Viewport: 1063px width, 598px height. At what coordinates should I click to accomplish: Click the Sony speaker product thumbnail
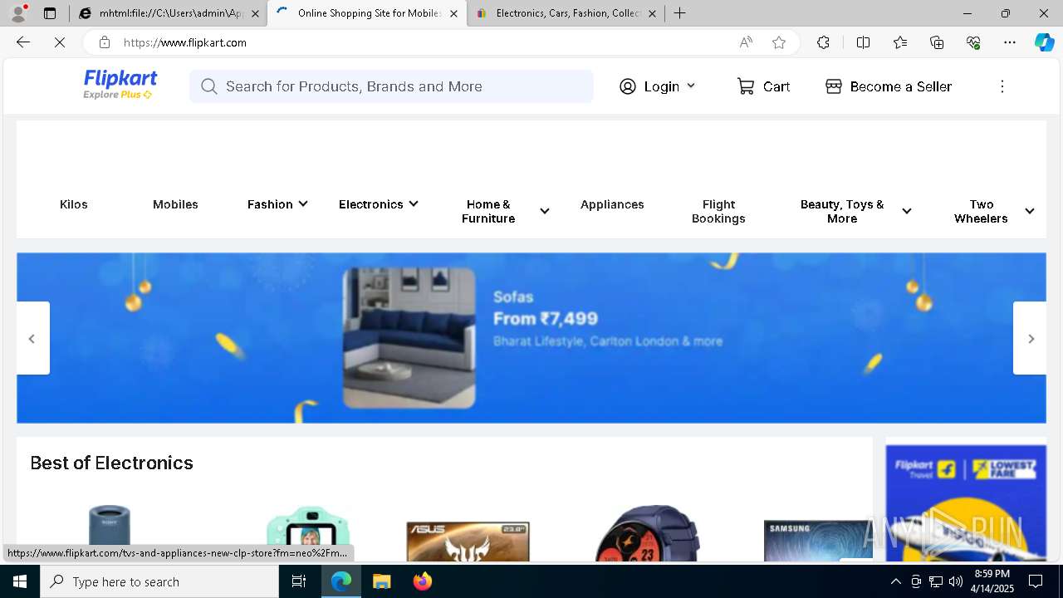110,532
